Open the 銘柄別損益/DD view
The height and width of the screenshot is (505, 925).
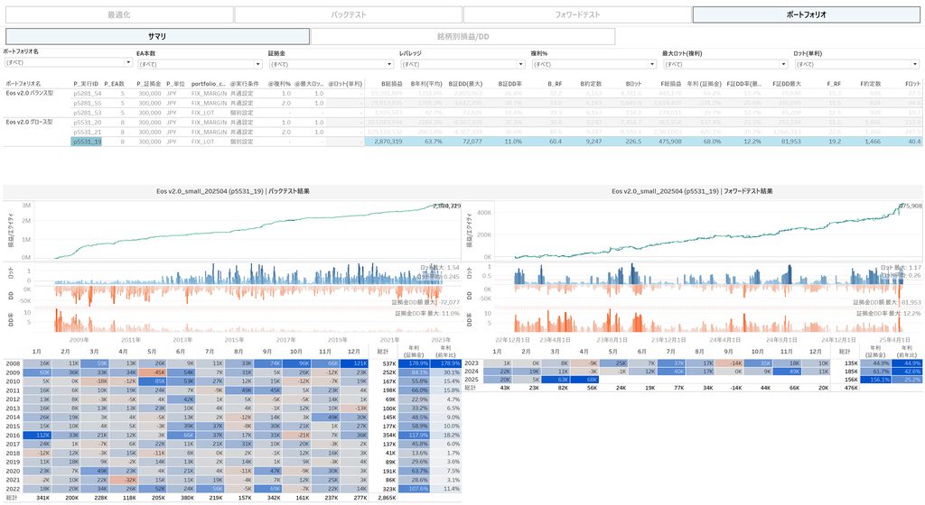click(x=462, y=36)
